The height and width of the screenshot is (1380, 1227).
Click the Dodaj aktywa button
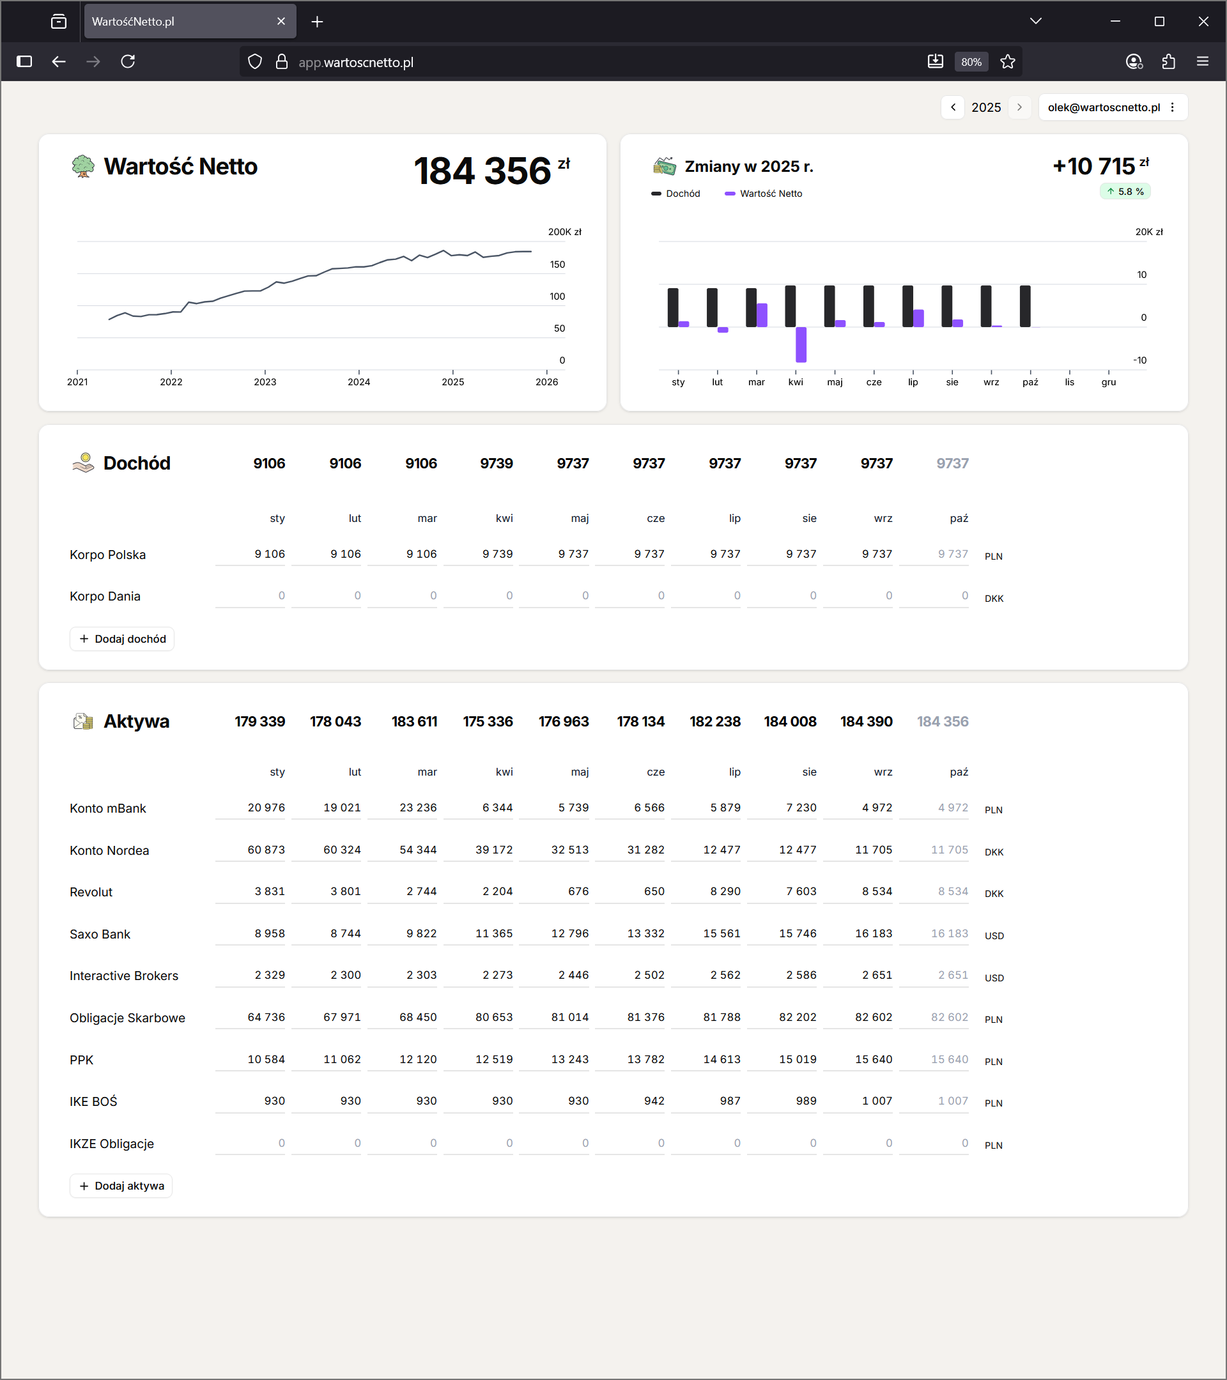[121, 1186]
